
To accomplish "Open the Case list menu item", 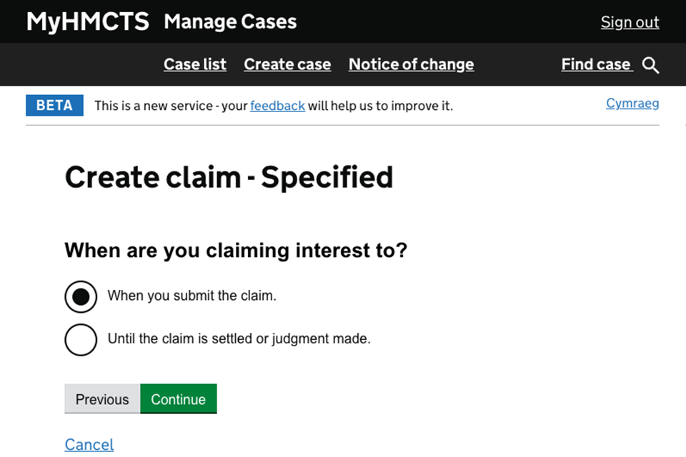I will (x=195, y=64).
